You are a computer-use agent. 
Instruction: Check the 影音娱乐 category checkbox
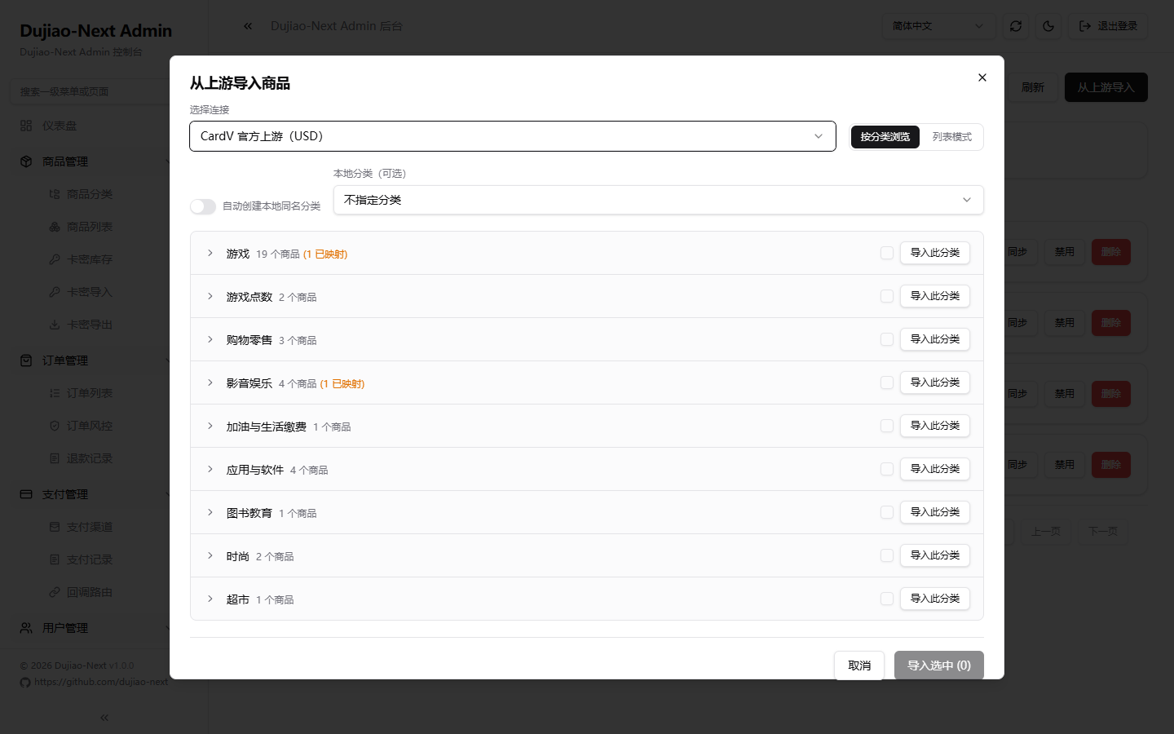pyautogui.click(x=887, y=382)
